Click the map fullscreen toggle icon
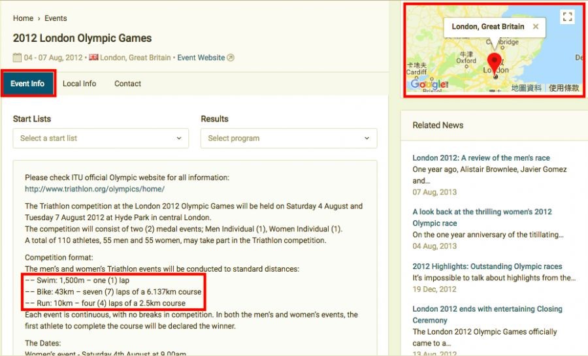 click(x=567, y=16)
